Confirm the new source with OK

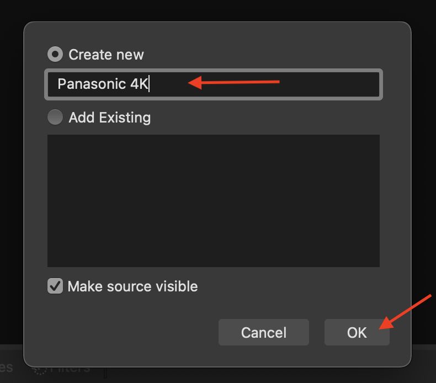click(x=357, y=332)
